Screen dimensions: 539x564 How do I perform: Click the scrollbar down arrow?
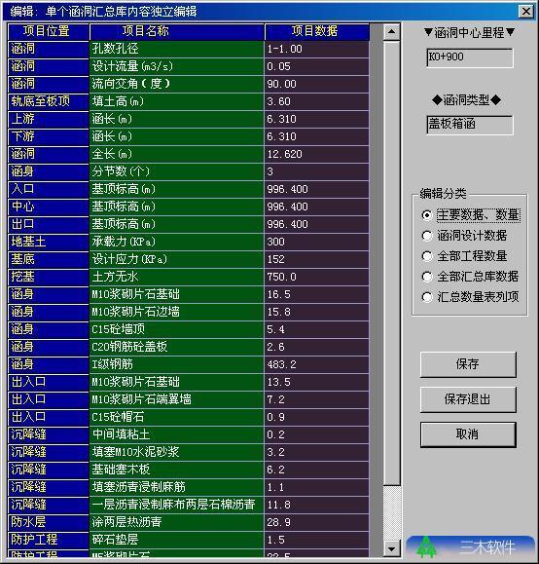[x=392, y=548]
